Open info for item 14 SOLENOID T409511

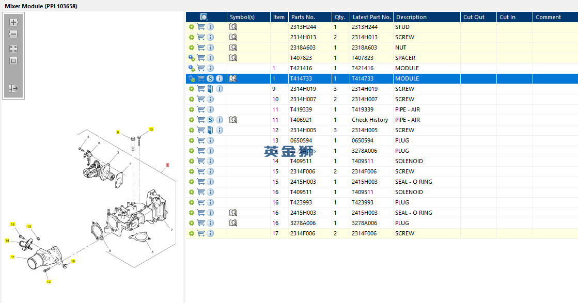coord(210,161)
